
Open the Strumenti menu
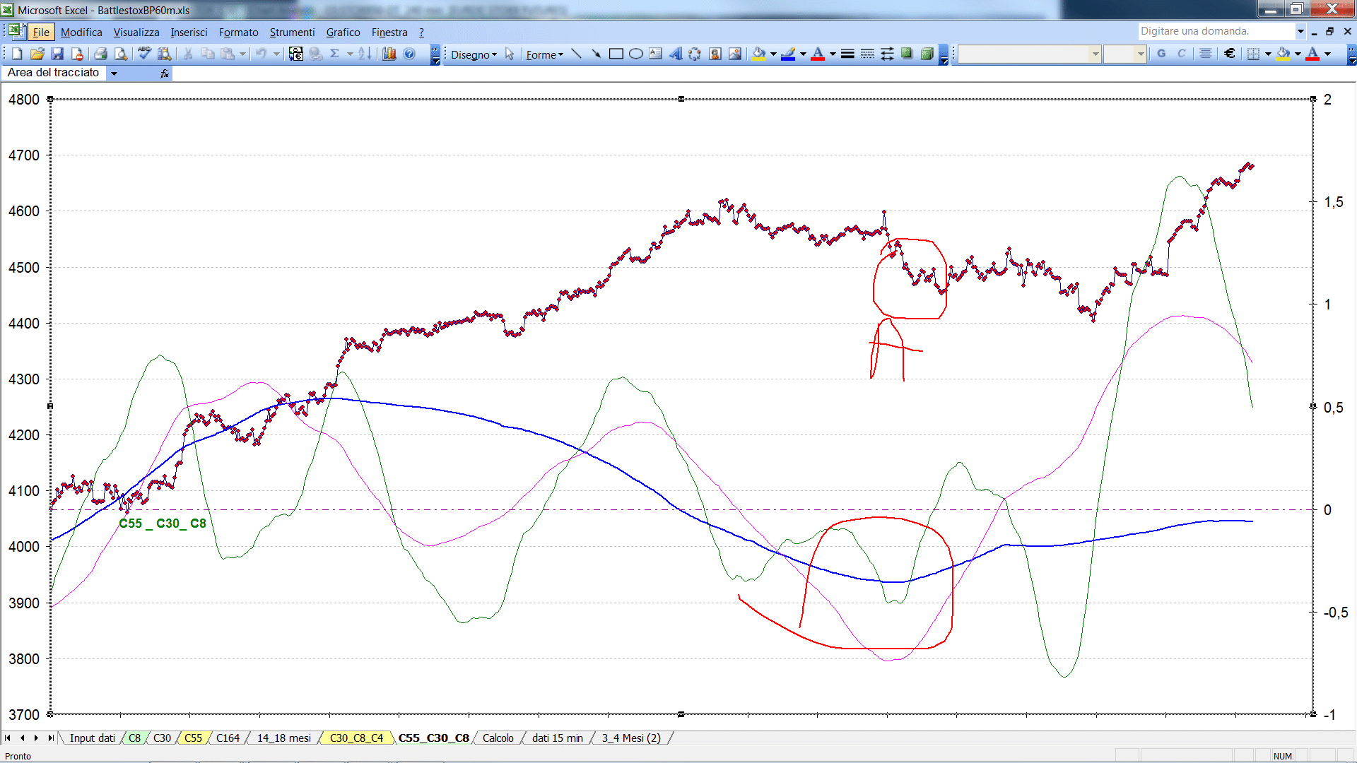coord(292,32)
